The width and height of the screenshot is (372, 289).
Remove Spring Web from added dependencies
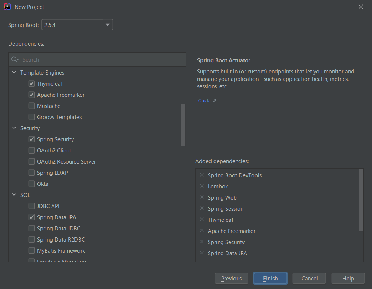pos(202,197)
